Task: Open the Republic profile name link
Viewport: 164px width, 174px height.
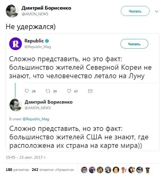Action: pos(34,41)
